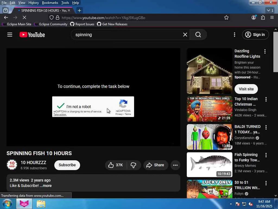Open reCAPTCHA Terms link
Viewport: 278px width, 209px height.
click(128, 114)
